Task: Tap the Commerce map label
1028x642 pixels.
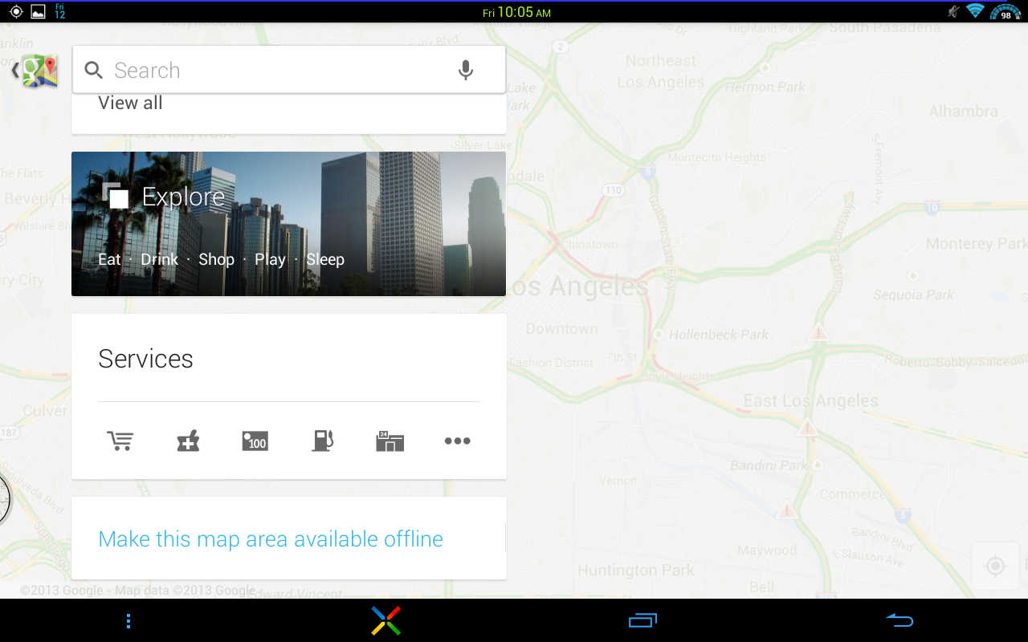Action: [853, 494]
